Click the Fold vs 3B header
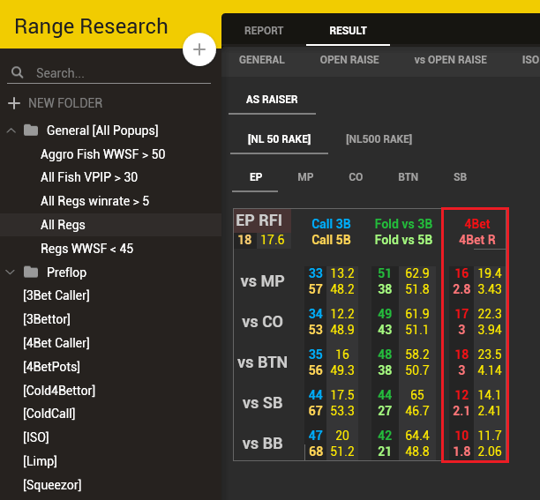 (403, 224)
